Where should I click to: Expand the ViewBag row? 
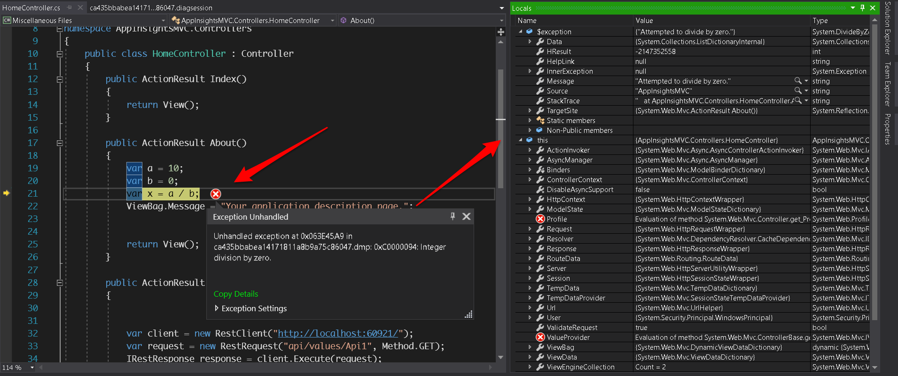pyautogui.click(x=530, y=347)
